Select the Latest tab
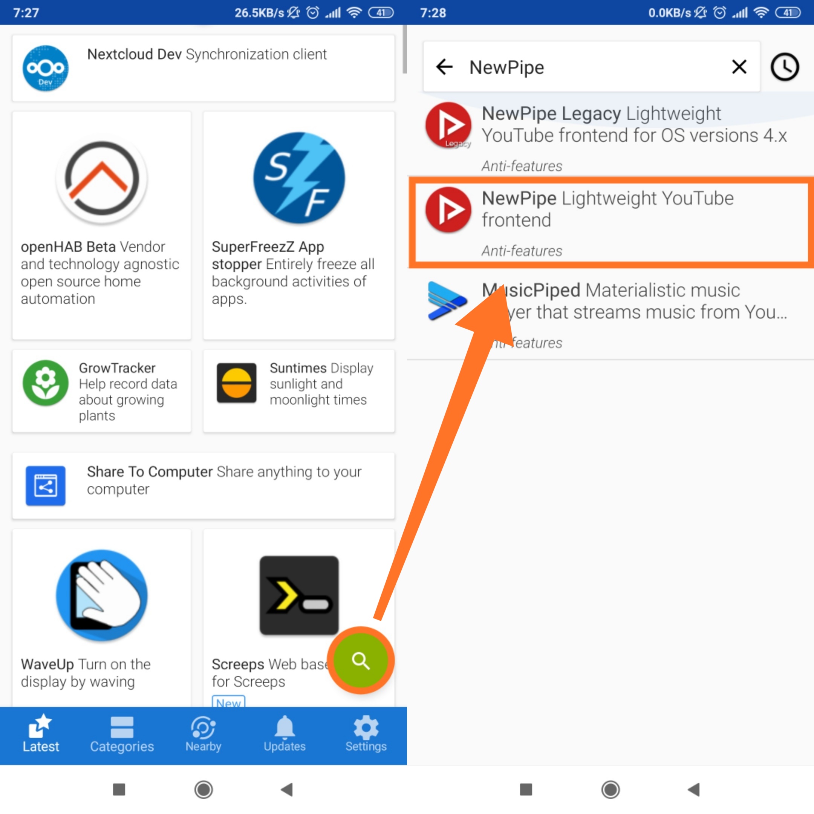The image size is (814, 814). 40,735
